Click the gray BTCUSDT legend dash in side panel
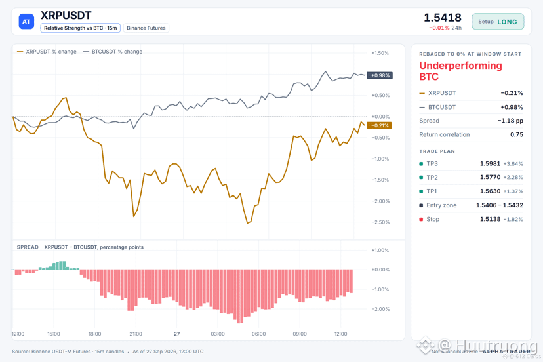543x362 pixels. [422, 108]
